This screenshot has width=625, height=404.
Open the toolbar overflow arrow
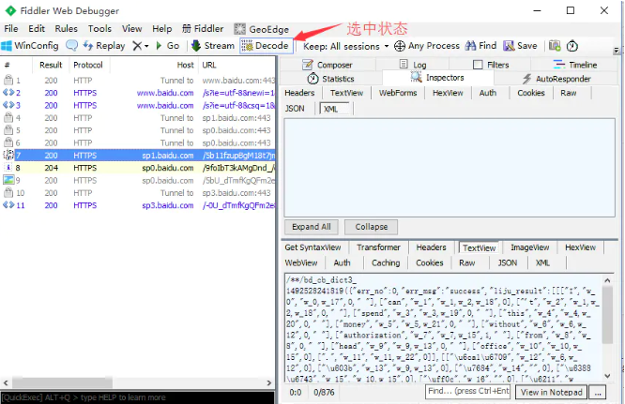pos(617,51)
